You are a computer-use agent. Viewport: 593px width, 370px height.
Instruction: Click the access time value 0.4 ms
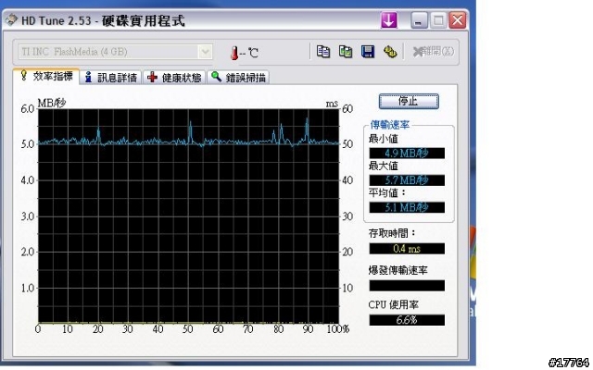pyautogui.click(x=407, y=249)
